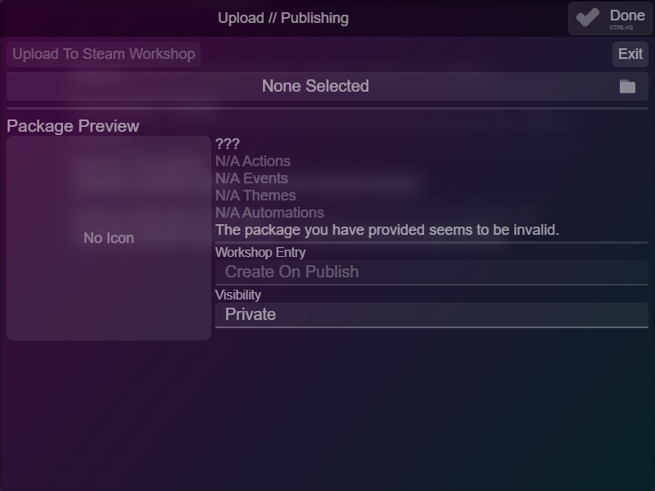Select the None Selected package path field
The image size is (655, 491).
click(327, 86)
